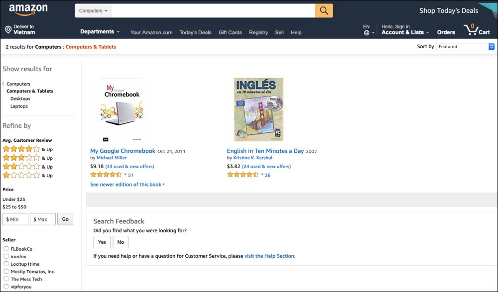Open the Inglés book cover thumbnail
This screenshot has width=498, height=292.
258,109
